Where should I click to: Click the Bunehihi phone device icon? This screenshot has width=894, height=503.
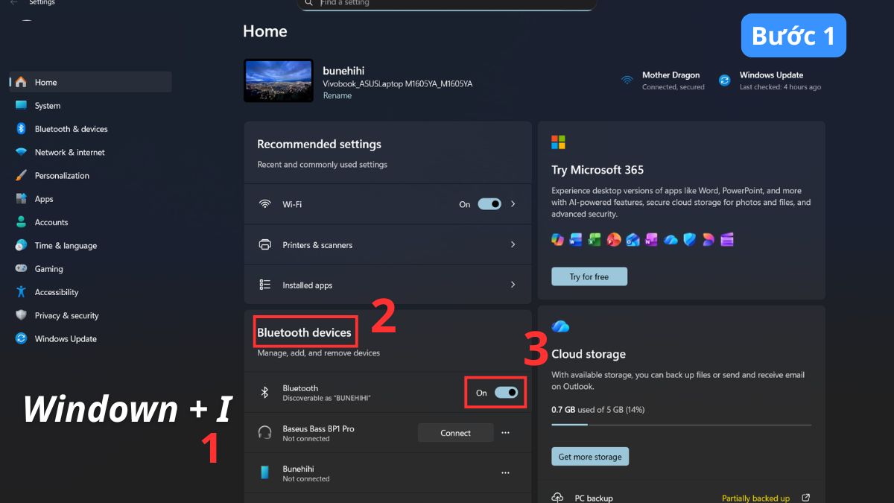tap(264, 473)
